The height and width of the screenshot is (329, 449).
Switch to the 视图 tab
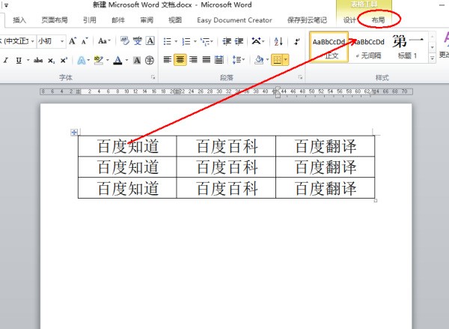click(x=175, y=20)
